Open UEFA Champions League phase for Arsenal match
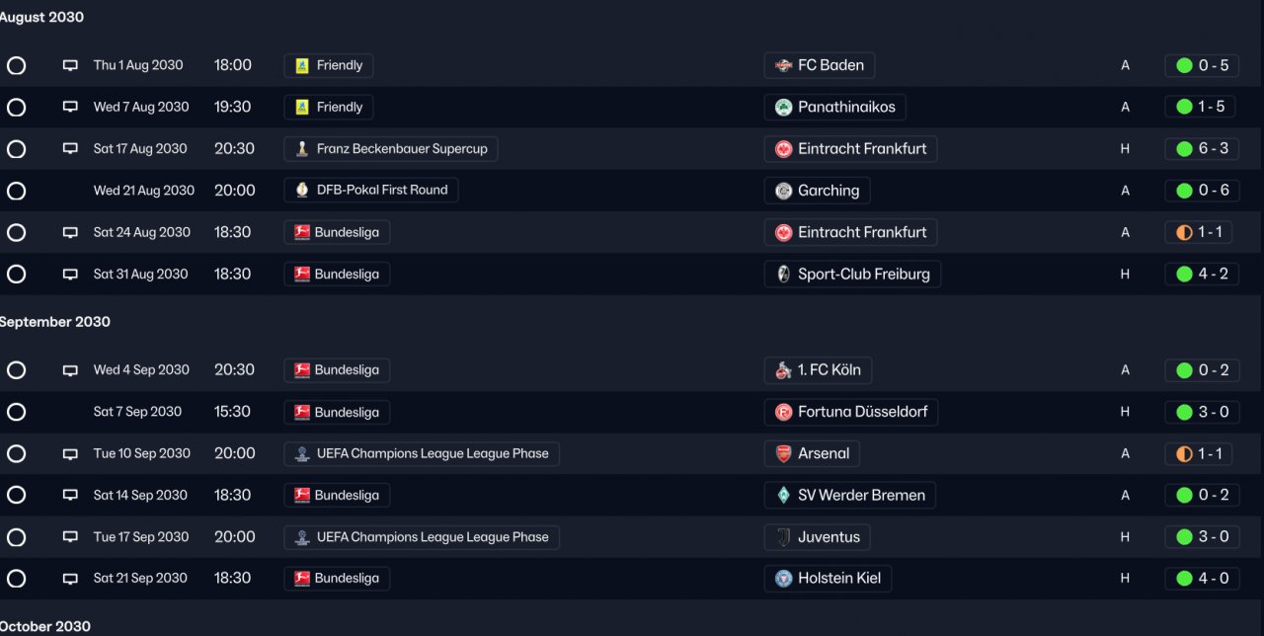Screen dimensions: 1264x636 [x=432, y=453]
